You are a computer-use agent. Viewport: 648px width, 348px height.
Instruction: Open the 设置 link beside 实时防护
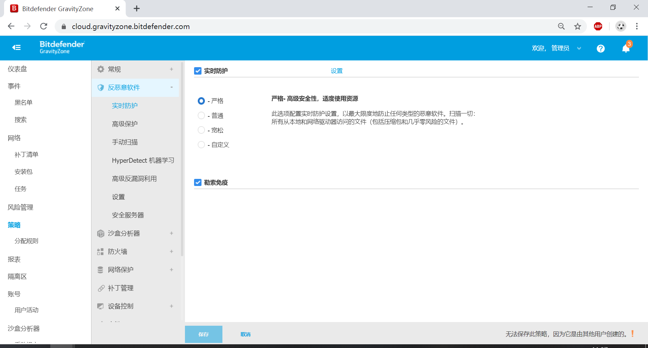tap(336, 71)
